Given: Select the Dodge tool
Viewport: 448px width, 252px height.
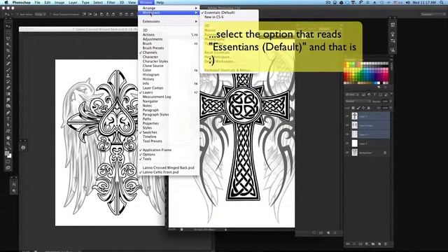Looking at the screenshot, I should point(8,106).
